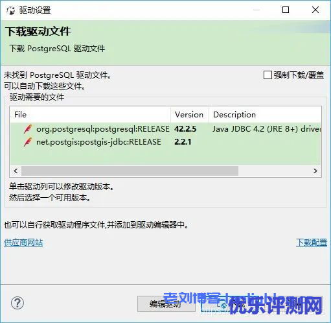The height and width of the screenshot is (323, 331).
Task: Open version selector for 42.2.5
Action: pyautogui.click(x=185, y=129)
